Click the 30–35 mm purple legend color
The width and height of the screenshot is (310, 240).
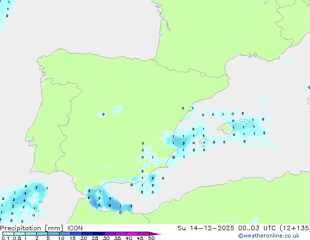[x=110, y=234]
